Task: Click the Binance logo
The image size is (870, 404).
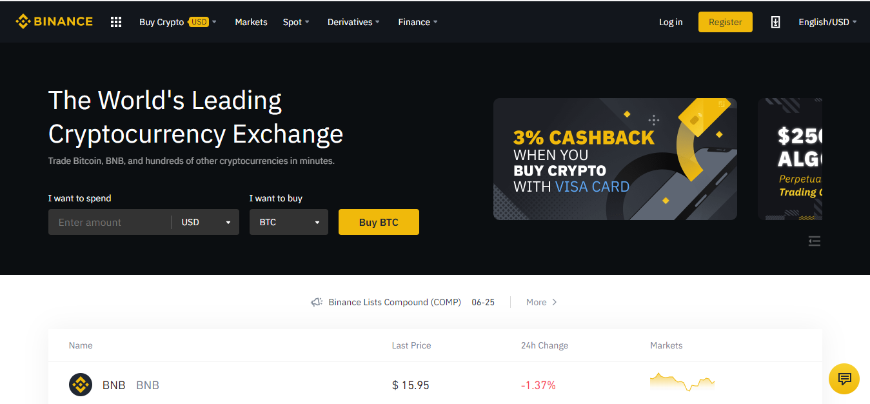Action: tap(54, 21)
